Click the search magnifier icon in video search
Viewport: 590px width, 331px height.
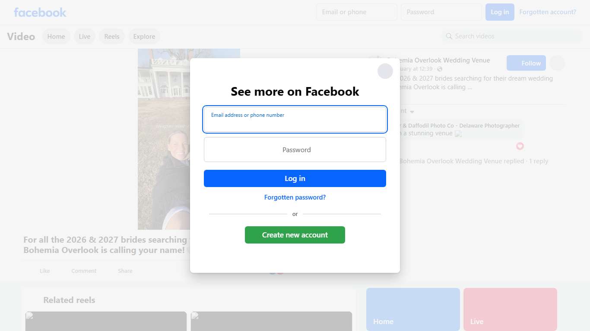(449, 36)
